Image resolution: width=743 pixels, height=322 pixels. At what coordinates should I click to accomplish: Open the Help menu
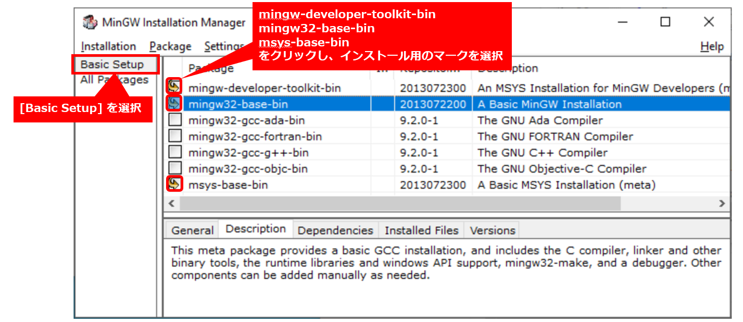(712, 46)
